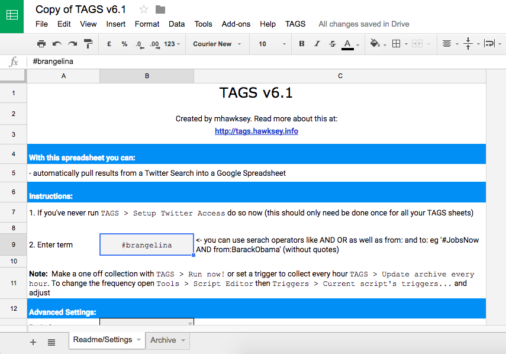Open the all sheets list icon
The image size is (506, 354).
(51, 342)
